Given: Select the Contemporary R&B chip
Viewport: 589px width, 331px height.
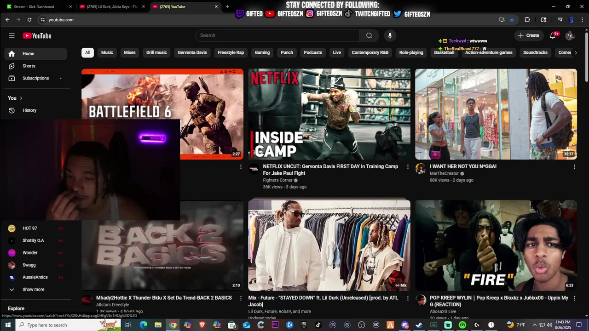Looking at the screenshot, I should click(370, 52).
